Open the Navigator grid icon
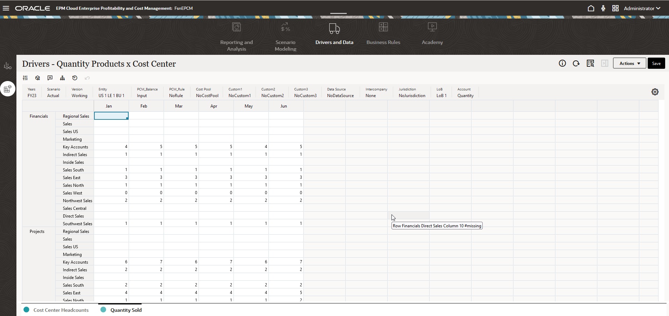Screen dimensions: 669x316 [616, 8]
